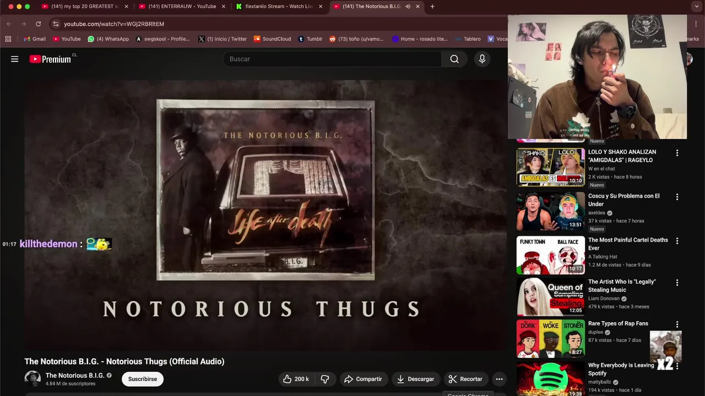Open The Notorious B.I.G. channel avatar

coord(32,379)
